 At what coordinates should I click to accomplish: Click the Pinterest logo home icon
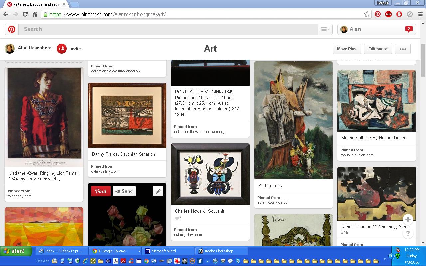pos(12,29)
